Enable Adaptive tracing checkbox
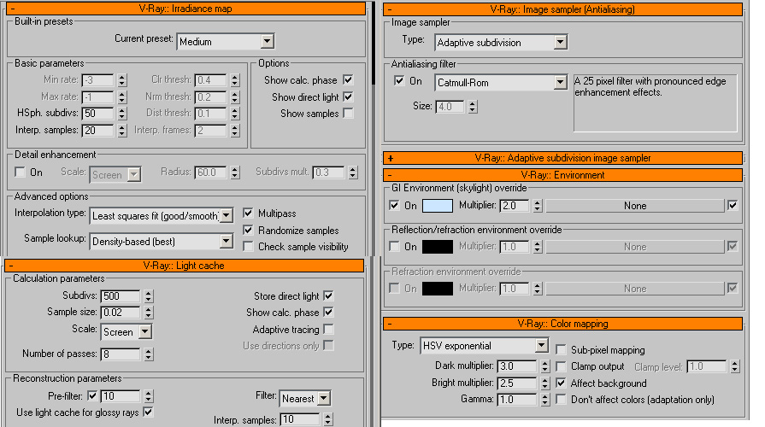 328,330
